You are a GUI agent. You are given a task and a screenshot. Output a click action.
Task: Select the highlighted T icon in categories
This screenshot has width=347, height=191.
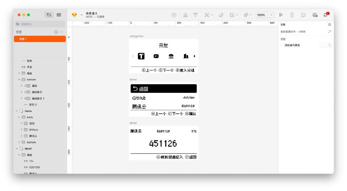click(x=141, y=56)
